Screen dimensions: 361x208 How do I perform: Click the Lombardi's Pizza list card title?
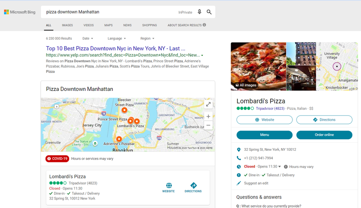tap(67, 176)
